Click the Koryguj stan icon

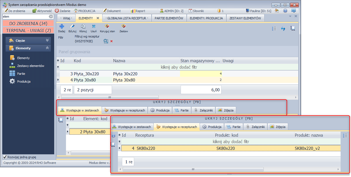point(107,26)
